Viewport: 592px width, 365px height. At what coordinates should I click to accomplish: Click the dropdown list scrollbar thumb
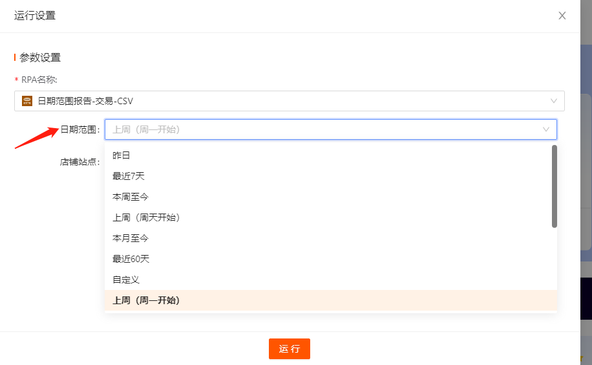coord(555,186)
